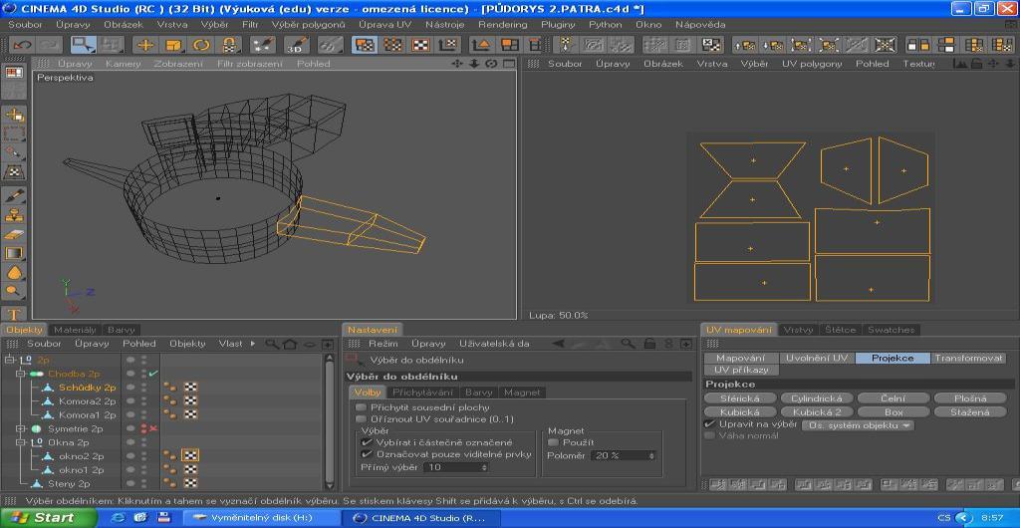Uncheck Označovat pouze viditelné prvky
This screenshot has height=528, width=1020.
367,454
